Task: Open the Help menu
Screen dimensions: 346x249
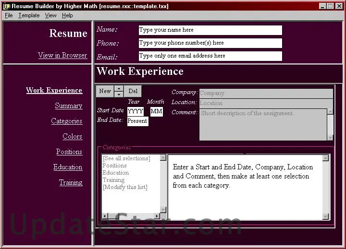Action: [67, 15]
